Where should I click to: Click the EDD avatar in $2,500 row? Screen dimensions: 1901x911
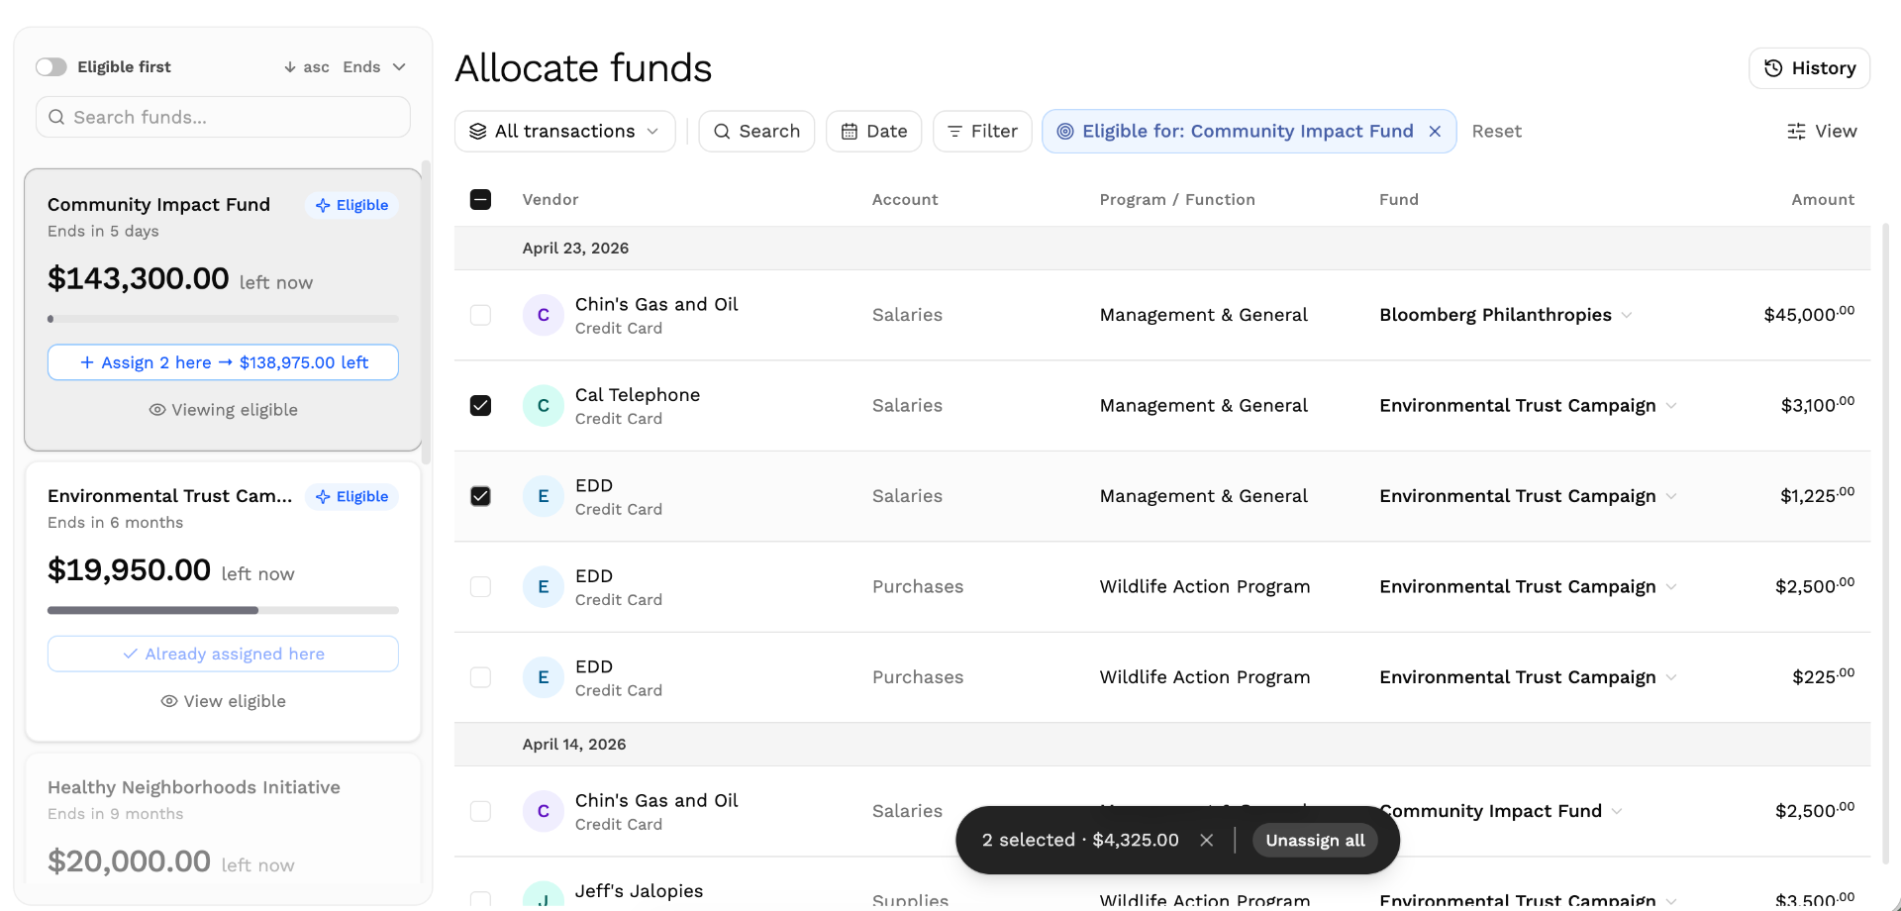(x=543, y=586)
